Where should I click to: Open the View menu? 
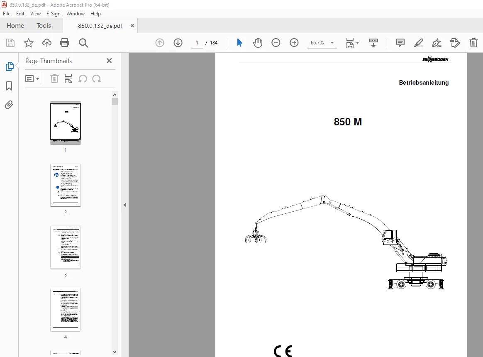pyautogui.click(x=35, y=14)
